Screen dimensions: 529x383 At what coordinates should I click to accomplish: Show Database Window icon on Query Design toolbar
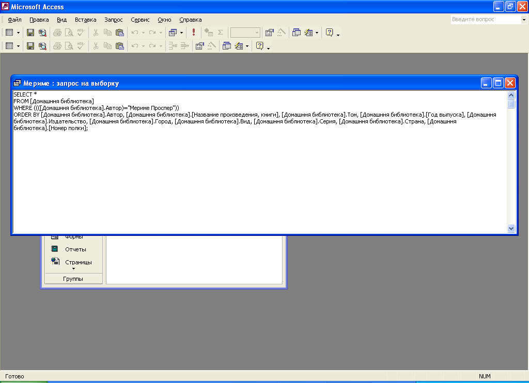click(x=297, y=33)
